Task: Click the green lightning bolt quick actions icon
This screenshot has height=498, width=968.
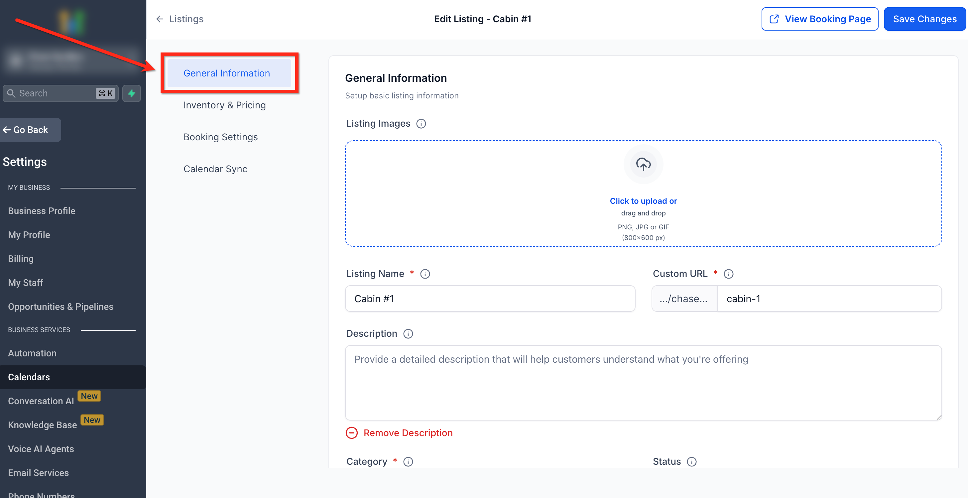Action: pos(132,93)
